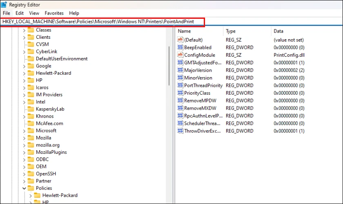Expand the Microsoft key
Viewport: 343px width, 204px height.
pos(24,131)
